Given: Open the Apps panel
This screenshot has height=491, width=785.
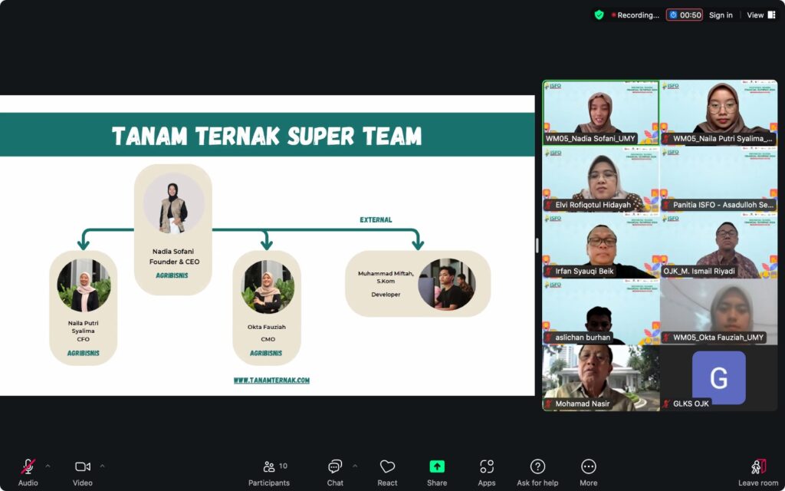Looking at the screenshot, I should tap(487, 472).
